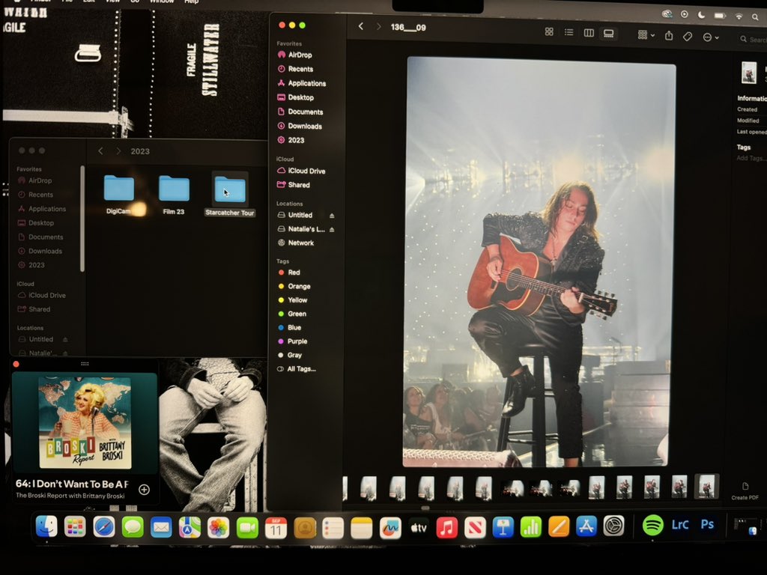767x575 pixels.
Task: Close the podcast widget with red dot
Action: coord(16,364)
